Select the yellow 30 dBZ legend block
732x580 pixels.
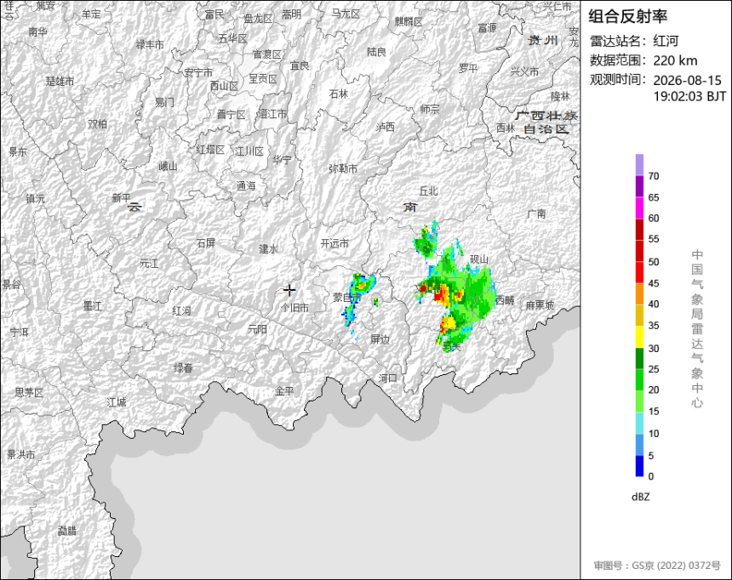[639, 337]
